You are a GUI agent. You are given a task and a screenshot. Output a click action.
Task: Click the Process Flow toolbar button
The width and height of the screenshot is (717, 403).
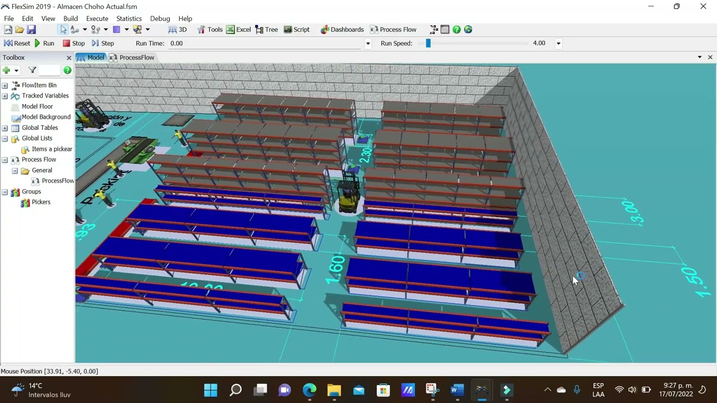393,30
